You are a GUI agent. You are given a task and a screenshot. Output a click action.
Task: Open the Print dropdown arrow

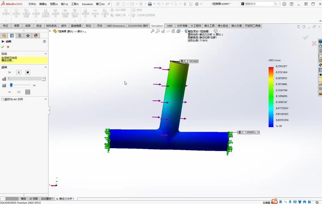tap(154, 4)
